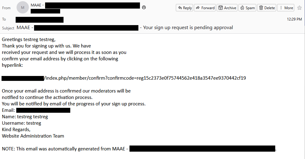Star this message
Image resolution: width=305 pixels, height=159 pixels.
click(299, 8)
